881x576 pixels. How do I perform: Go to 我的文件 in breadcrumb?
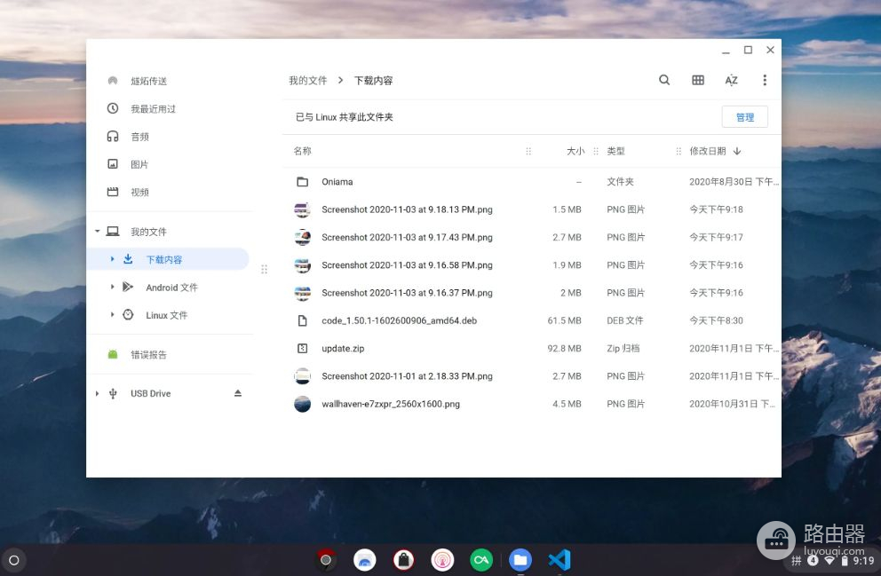click(x=307, y=80)
